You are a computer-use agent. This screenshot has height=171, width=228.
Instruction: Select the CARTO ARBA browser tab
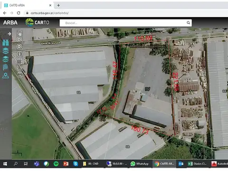[x=27, y=5]
